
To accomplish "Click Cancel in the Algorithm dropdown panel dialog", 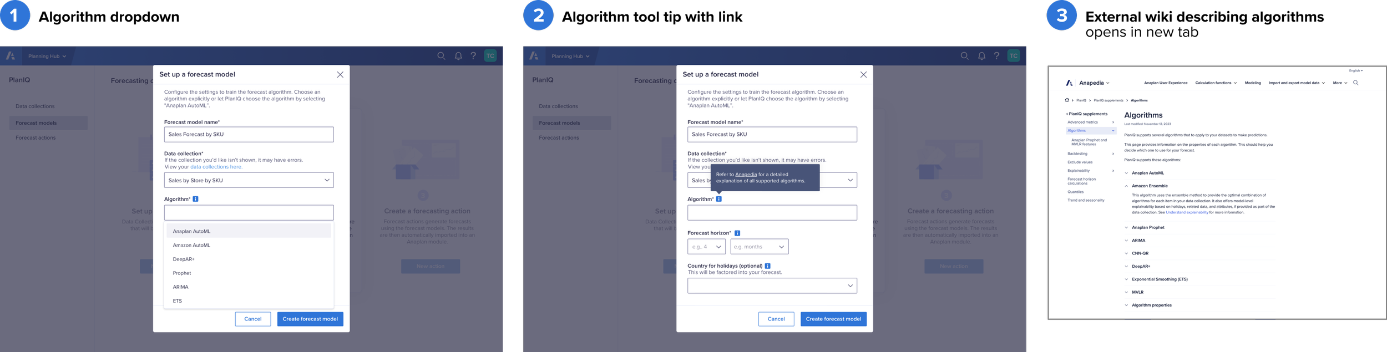I will coord(253,319).
